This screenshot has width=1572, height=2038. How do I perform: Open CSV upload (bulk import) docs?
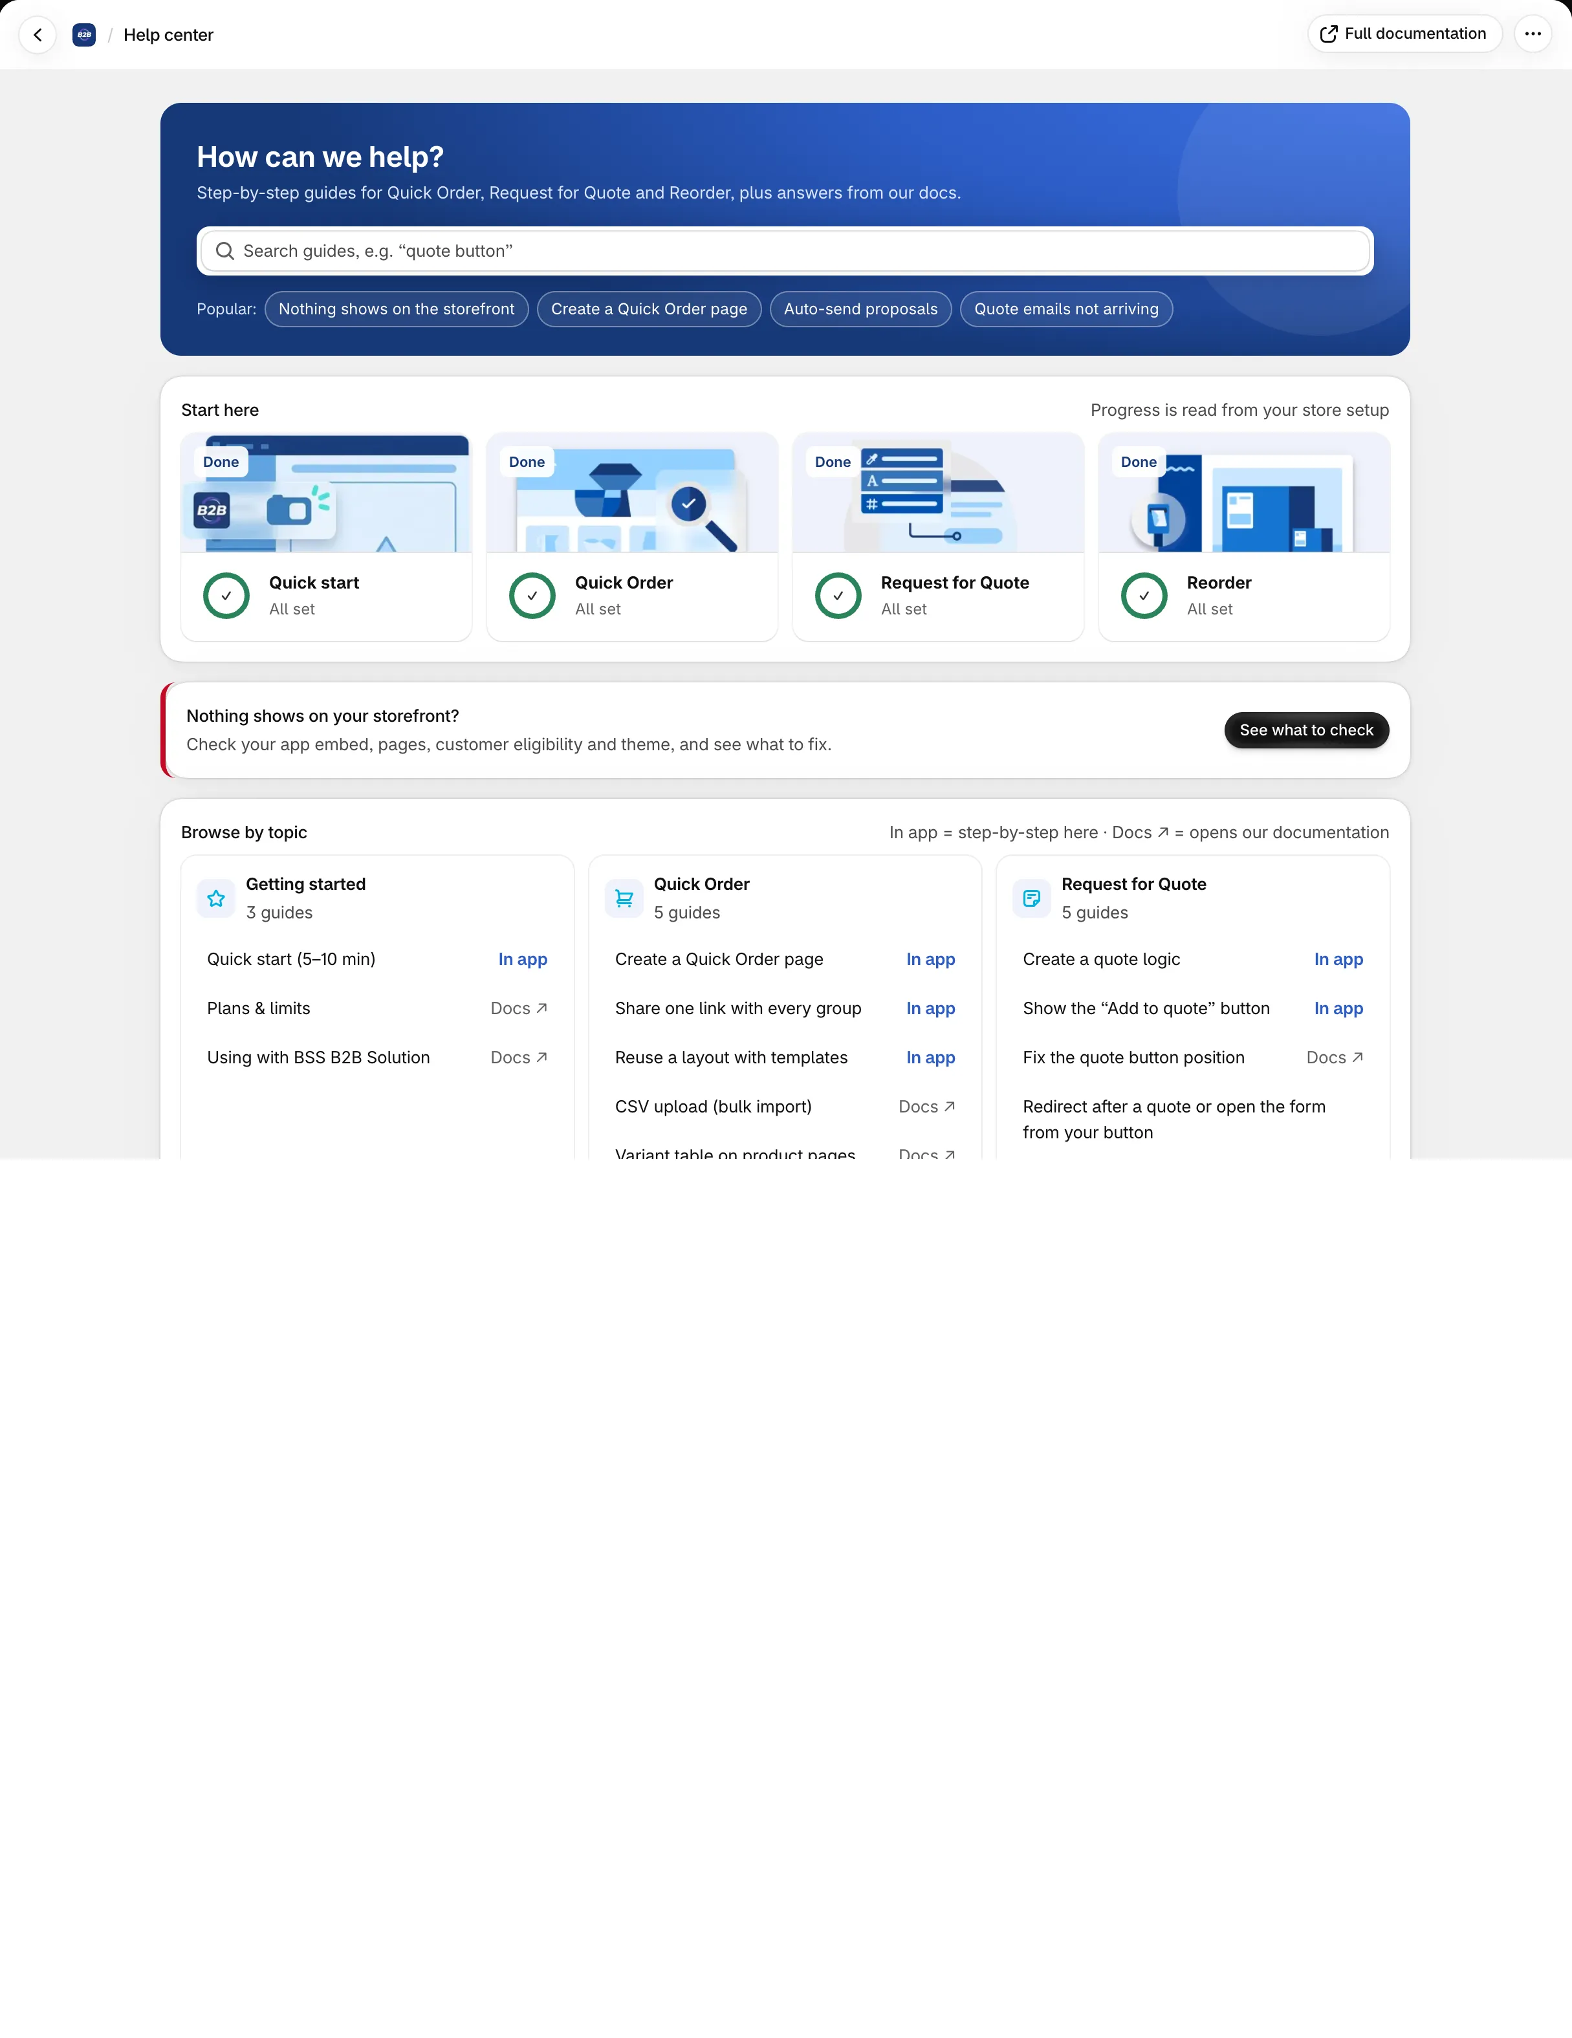click(x=785, y=1107)
